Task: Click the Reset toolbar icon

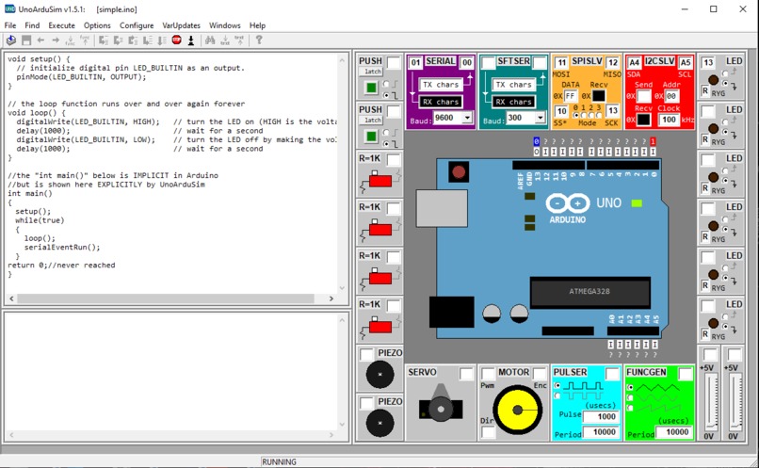Action: (191, 40)
